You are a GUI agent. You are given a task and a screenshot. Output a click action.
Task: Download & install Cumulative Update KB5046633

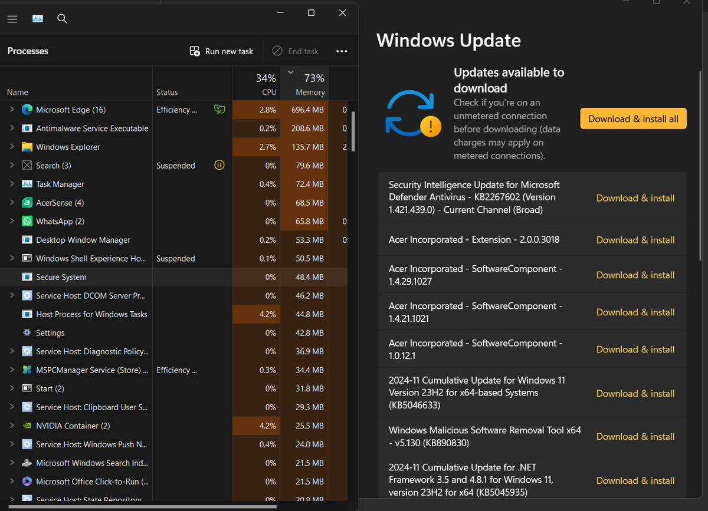click(x=635, y=394)
